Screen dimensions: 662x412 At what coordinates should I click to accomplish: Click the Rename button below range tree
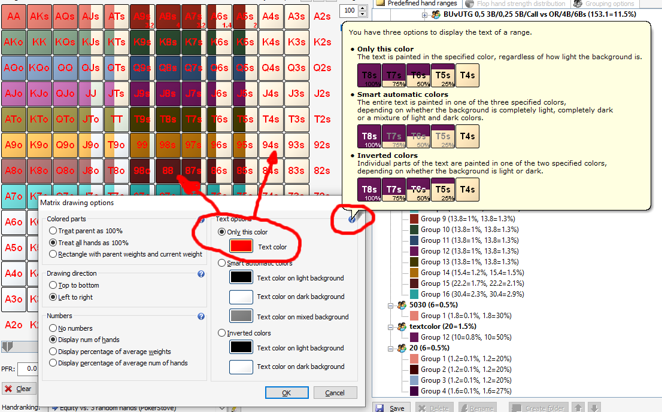(476, 408)
